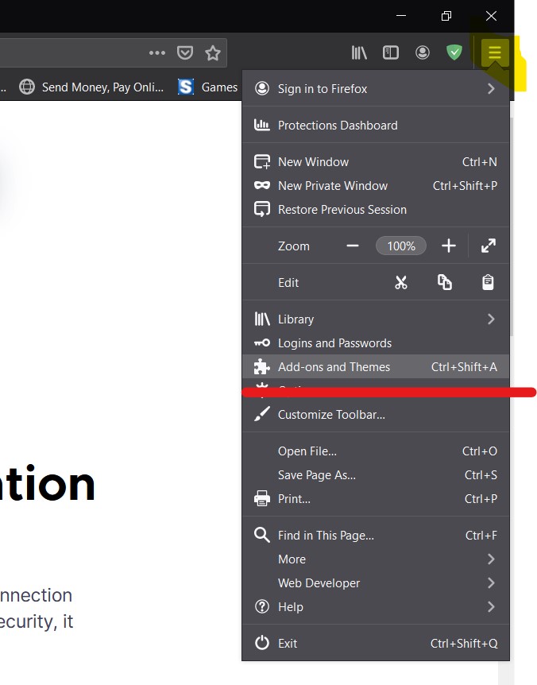Click the green shield extension icon

(454, 53)
